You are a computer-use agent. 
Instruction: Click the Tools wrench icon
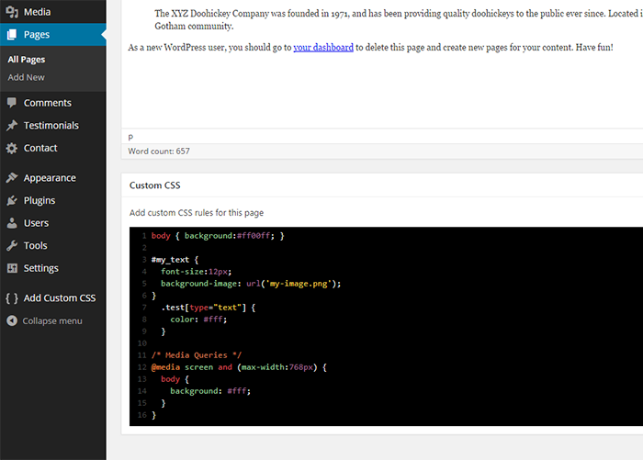coord(12,245)
